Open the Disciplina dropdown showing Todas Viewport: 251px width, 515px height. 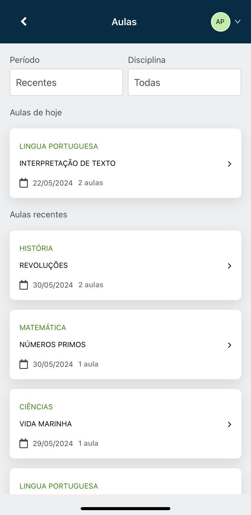[185, 82]
